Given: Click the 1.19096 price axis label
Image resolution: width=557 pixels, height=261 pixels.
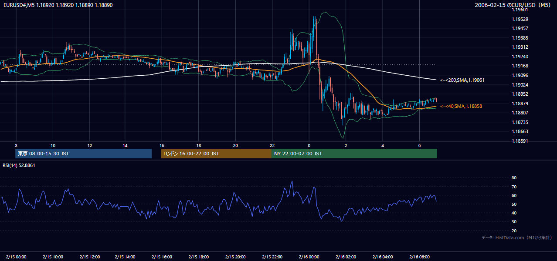Looking at the screenshot, I should point(520,75).
